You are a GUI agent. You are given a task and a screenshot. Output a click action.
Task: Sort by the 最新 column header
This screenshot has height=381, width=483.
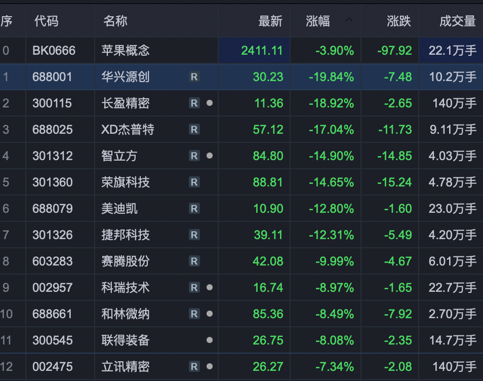[x=270, y=21]
